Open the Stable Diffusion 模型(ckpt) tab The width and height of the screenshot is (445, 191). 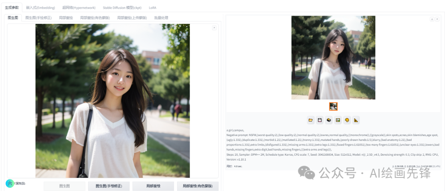[x=122, y=8]
